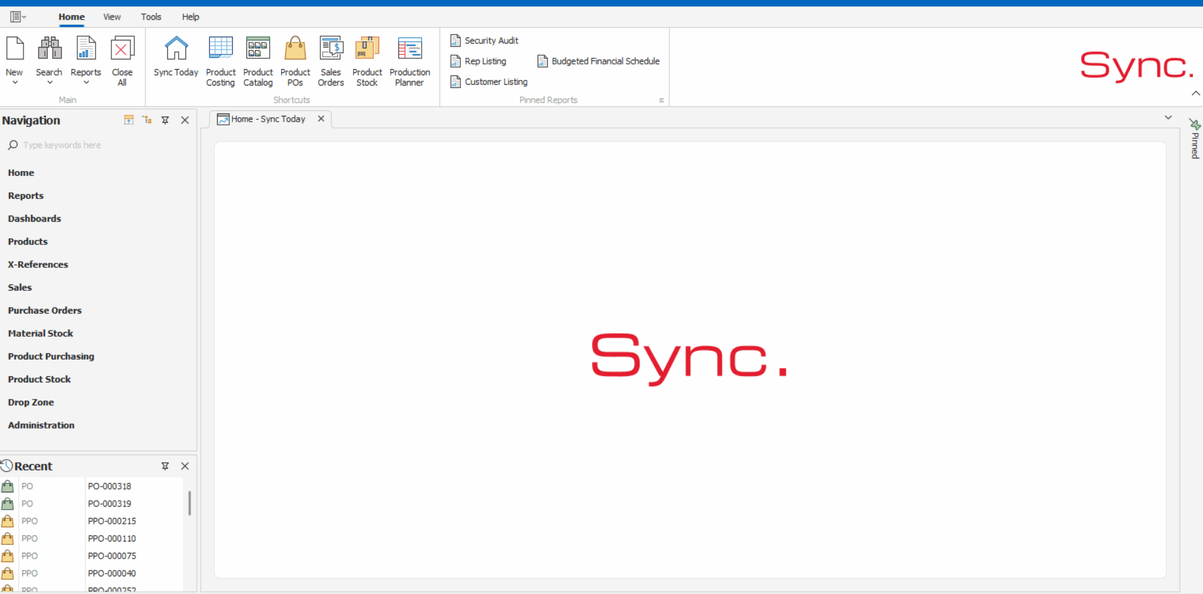Open the Product POs shortcut
Viewport: 1203px width, 594px height.
[x=295, y=61]
